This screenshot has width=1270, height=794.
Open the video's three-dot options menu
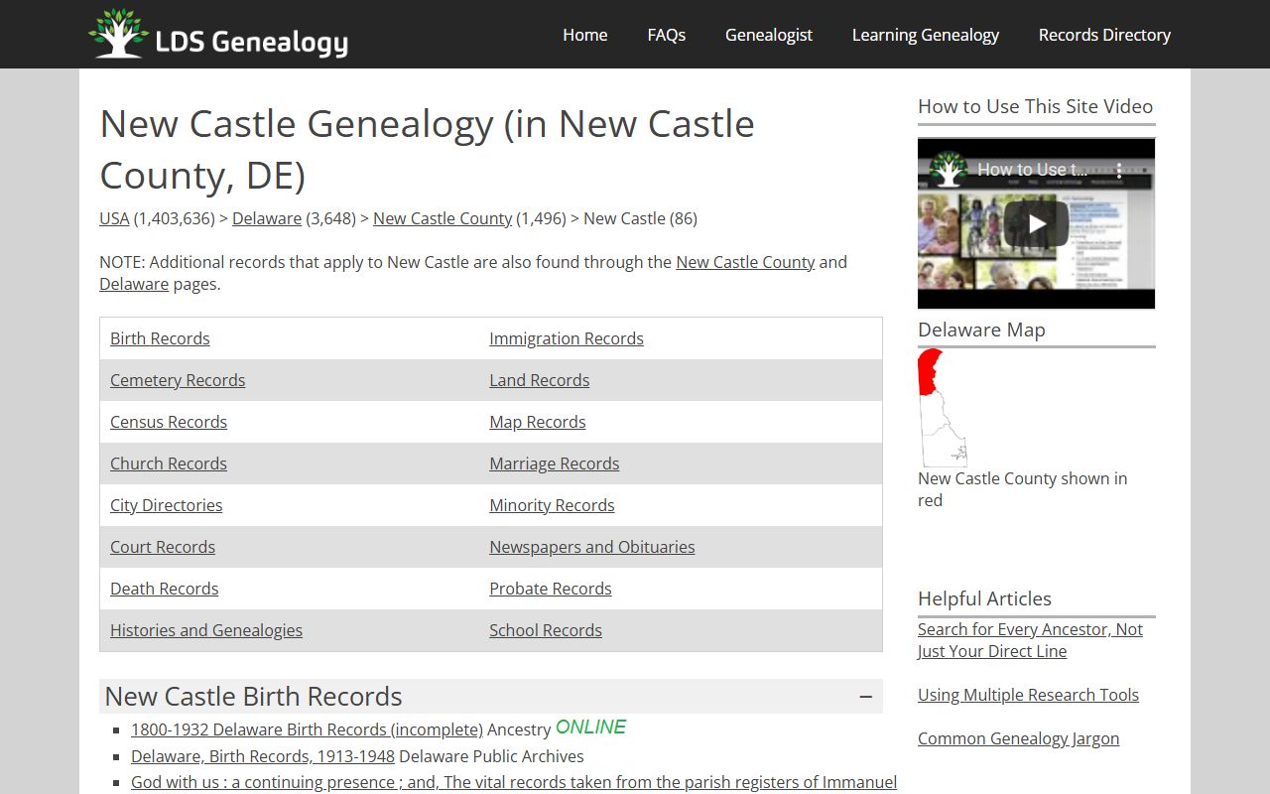point(1119,170)
